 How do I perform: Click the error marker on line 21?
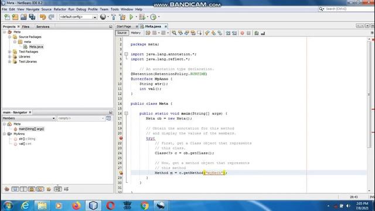pyautogui.click(x=121, y=138)
